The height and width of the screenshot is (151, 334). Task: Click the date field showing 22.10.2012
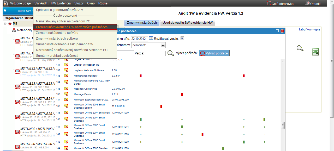tap(139, 39)
